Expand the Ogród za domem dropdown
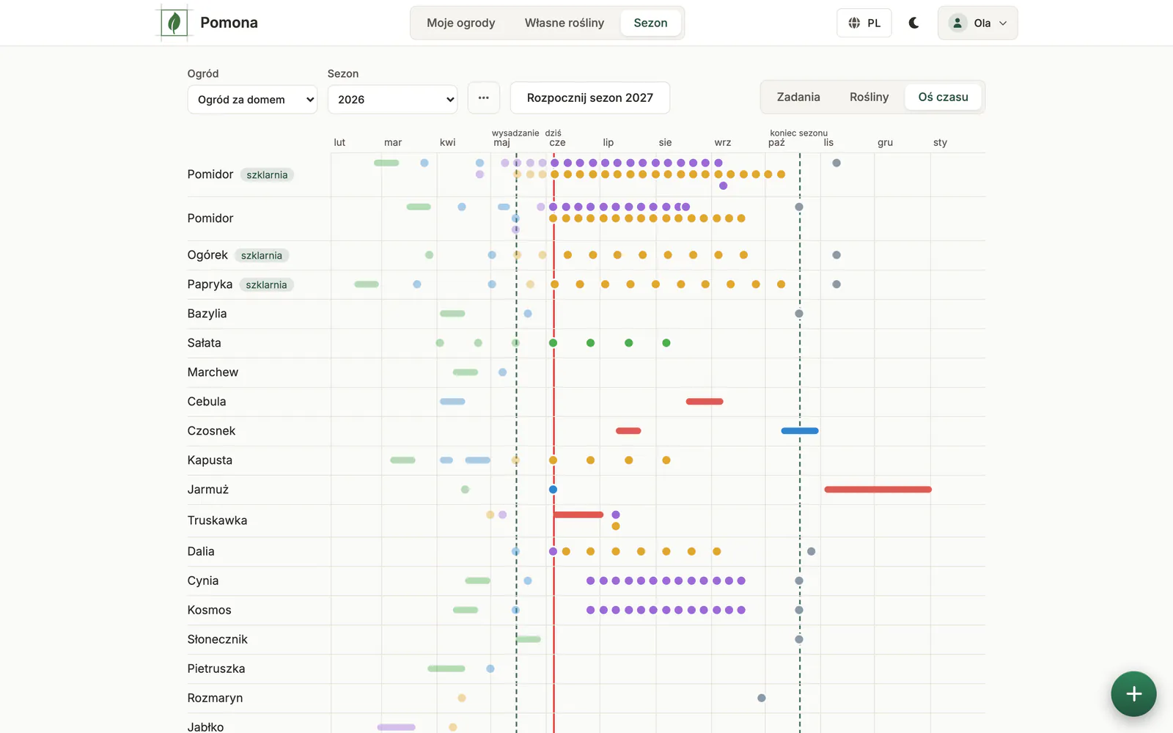This screenshot has width=1173, height=733. 252,99
